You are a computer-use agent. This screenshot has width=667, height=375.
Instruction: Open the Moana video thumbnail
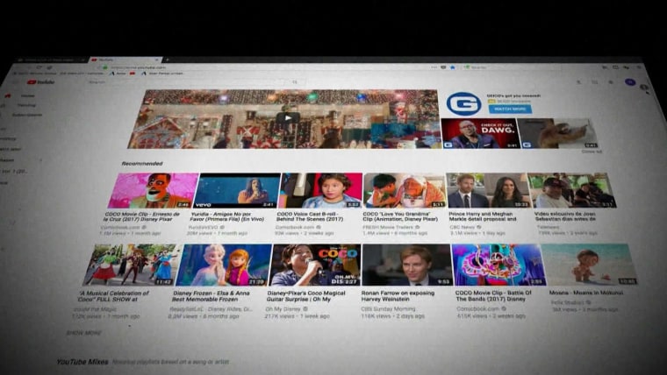coord(590,265)
